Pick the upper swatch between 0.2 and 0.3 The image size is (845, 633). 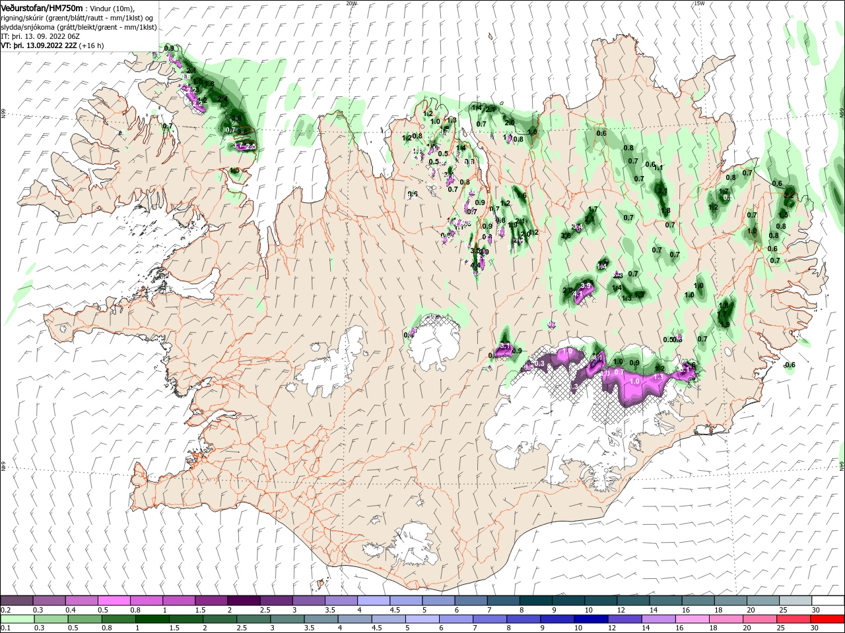tap(17, 601)
